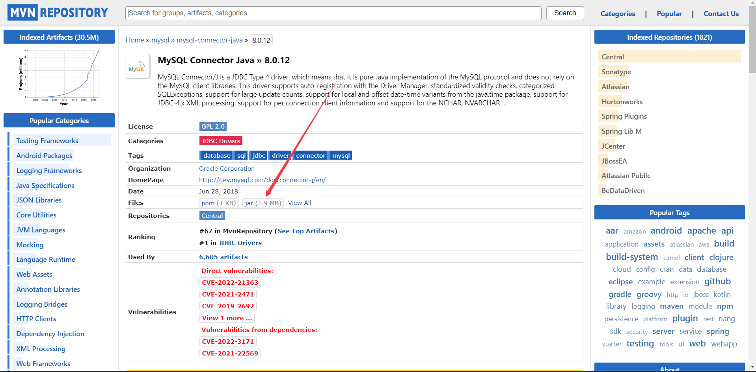This screenshot has width=756, height=372.
Task: Open the Hortonworks repository
Action: pos(622,102)
